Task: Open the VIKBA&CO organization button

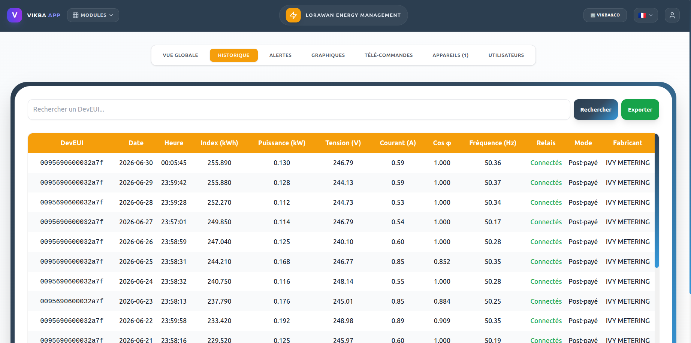Action: click(x=605, y=15)
